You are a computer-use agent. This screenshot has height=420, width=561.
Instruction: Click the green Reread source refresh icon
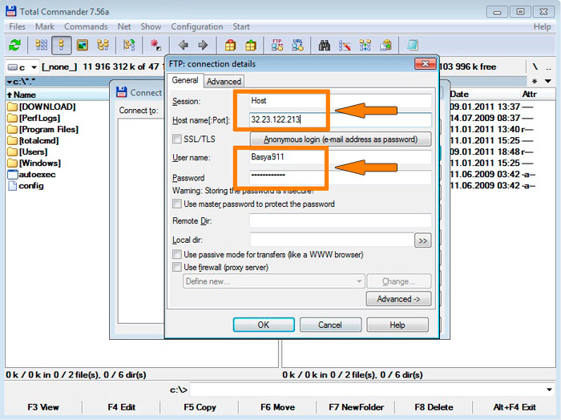click(14, 46)
